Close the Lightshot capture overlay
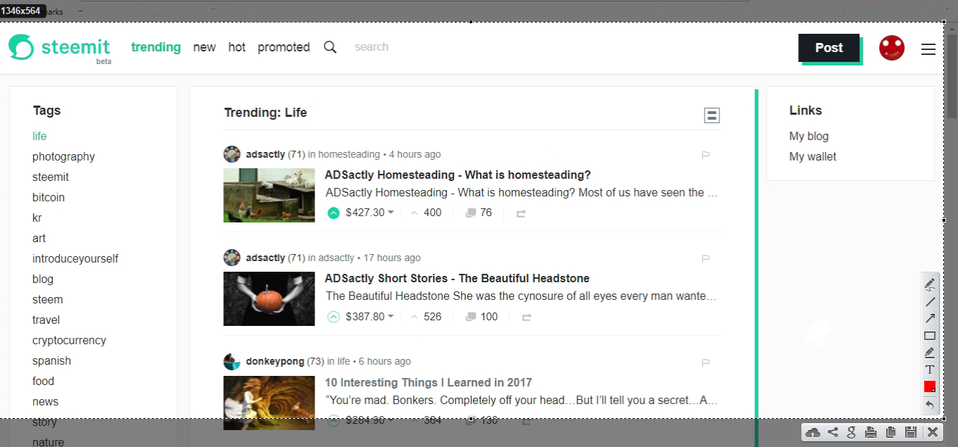This screenshot has width=958, height=447. (932, 432)
